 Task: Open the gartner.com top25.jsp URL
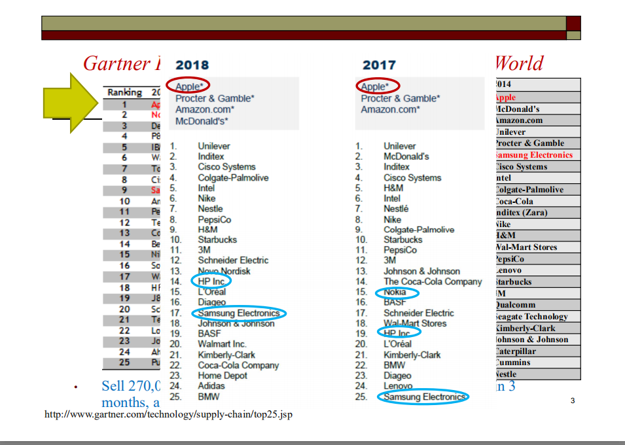tap(168, 414)
